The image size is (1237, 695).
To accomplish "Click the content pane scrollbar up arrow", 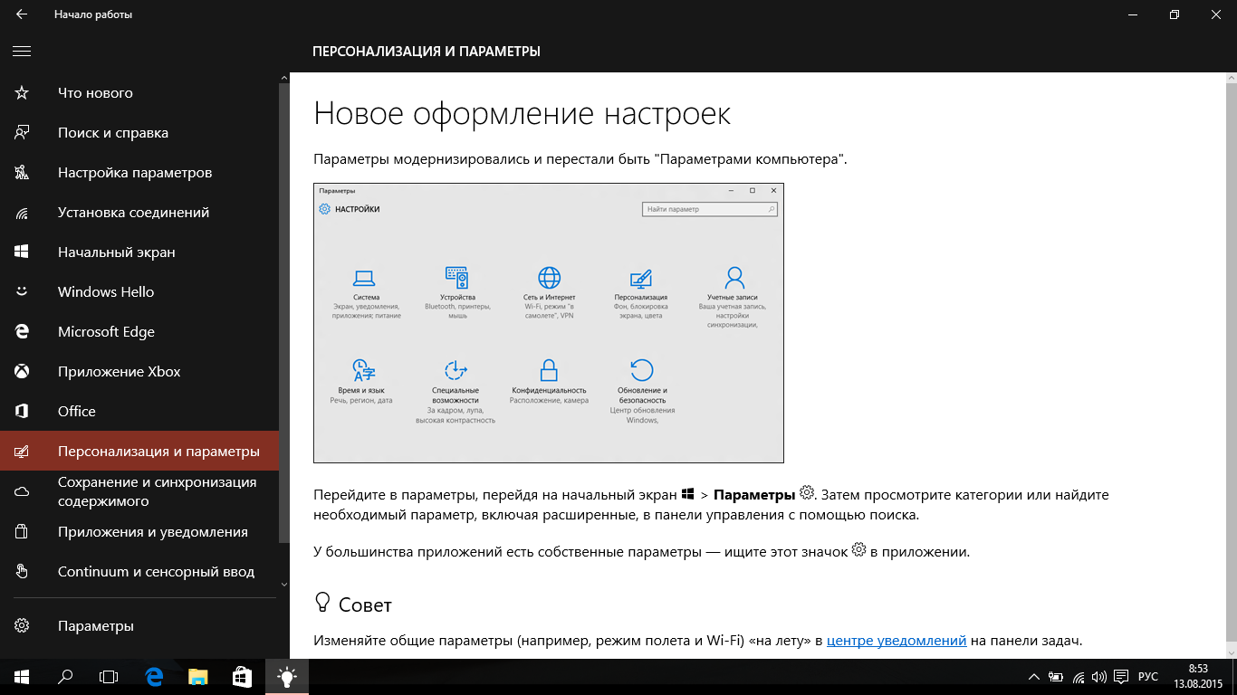I will [1231, 80].
